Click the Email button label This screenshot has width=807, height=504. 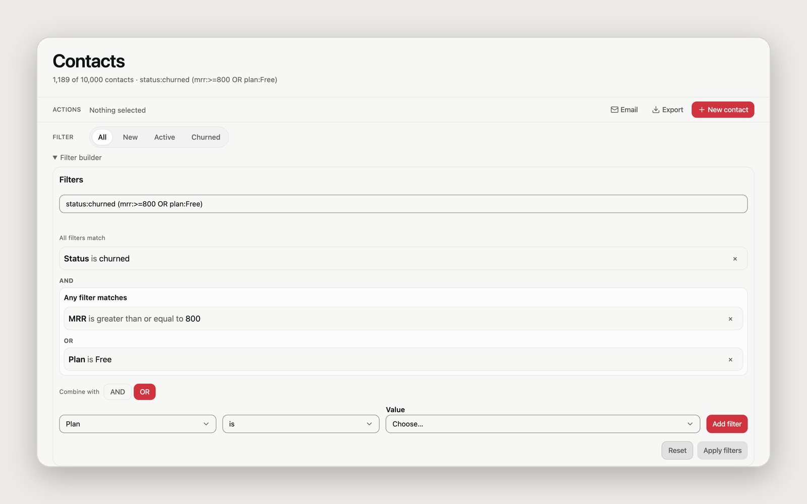coord(629,110)
